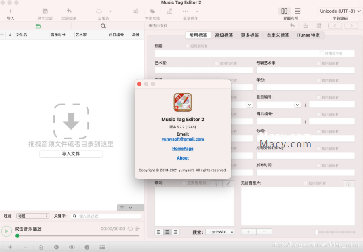Click the 输入以过滤 keyword search field
This screenshot has height=252, width=363.
(x=106, y=216)
